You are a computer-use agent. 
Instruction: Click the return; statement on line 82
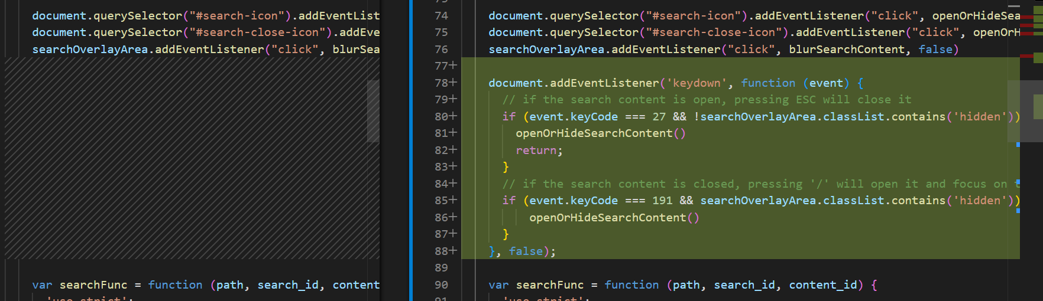(539, 150)
